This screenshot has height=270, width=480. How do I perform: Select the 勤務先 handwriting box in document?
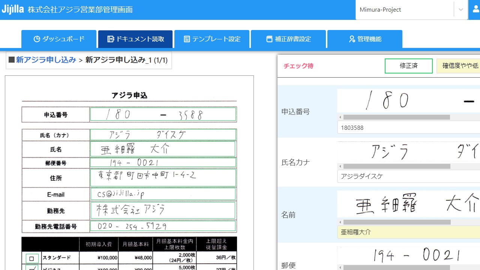[163, 210]
